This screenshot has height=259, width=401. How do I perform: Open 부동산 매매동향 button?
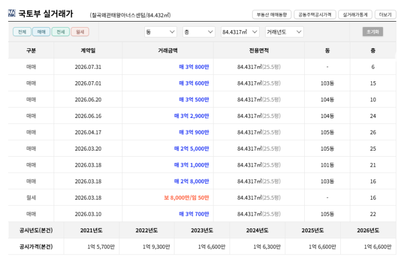pos(272,15)
